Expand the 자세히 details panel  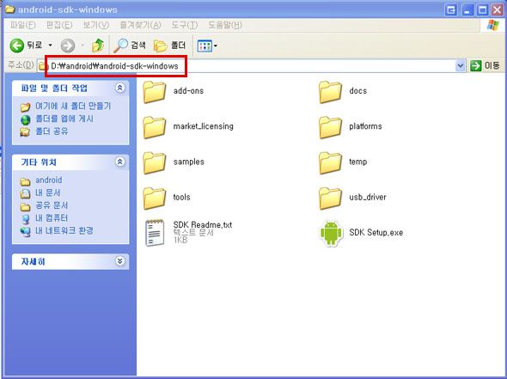[120, 261]
